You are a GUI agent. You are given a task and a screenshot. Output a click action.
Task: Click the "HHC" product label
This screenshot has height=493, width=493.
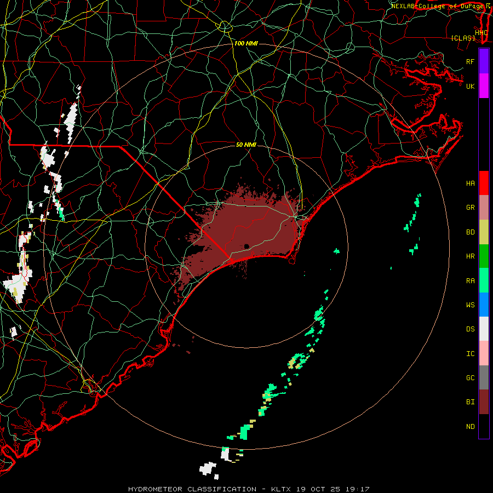tap(481, 33)
